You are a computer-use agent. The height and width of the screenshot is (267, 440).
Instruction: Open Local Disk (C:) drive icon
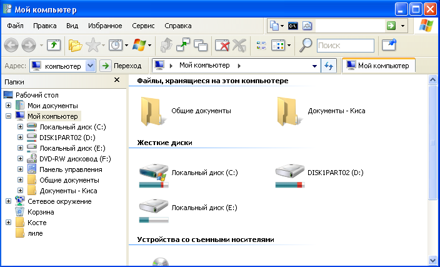point(154,172)
